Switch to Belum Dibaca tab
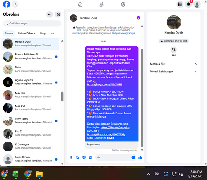 point(26,34)
